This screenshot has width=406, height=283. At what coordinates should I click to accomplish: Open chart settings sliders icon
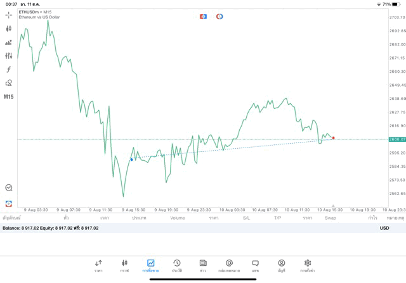pyautogui.click(x=9, y=56)
